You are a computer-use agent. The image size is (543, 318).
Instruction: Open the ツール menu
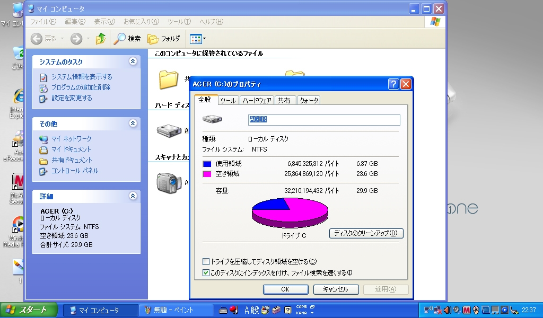179,22
